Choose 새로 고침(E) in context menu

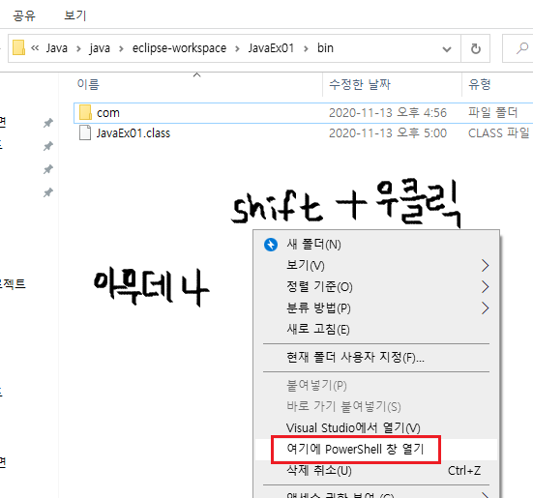point(376,329)
